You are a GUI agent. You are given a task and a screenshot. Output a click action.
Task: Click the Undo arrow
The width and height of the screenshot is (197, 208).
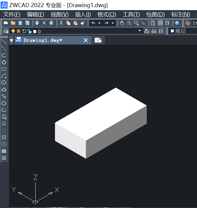94,23
